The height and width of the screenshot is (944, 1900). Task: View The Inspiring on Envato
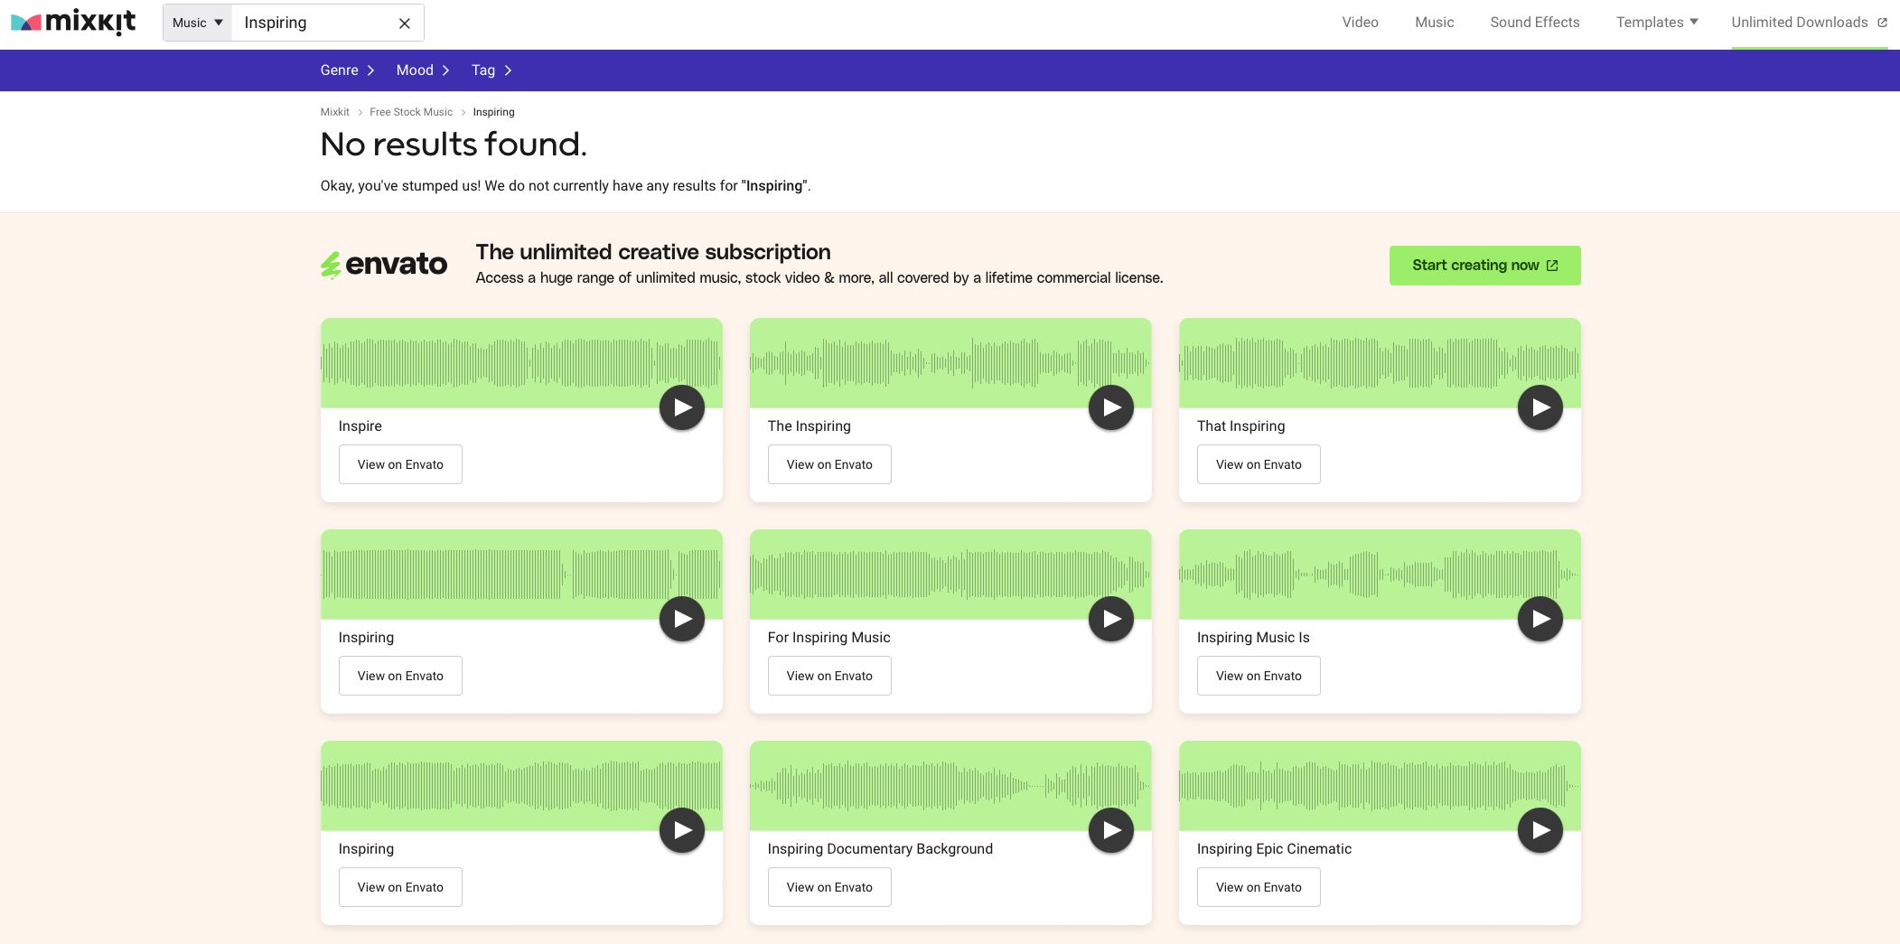click(x=829, y=464)
